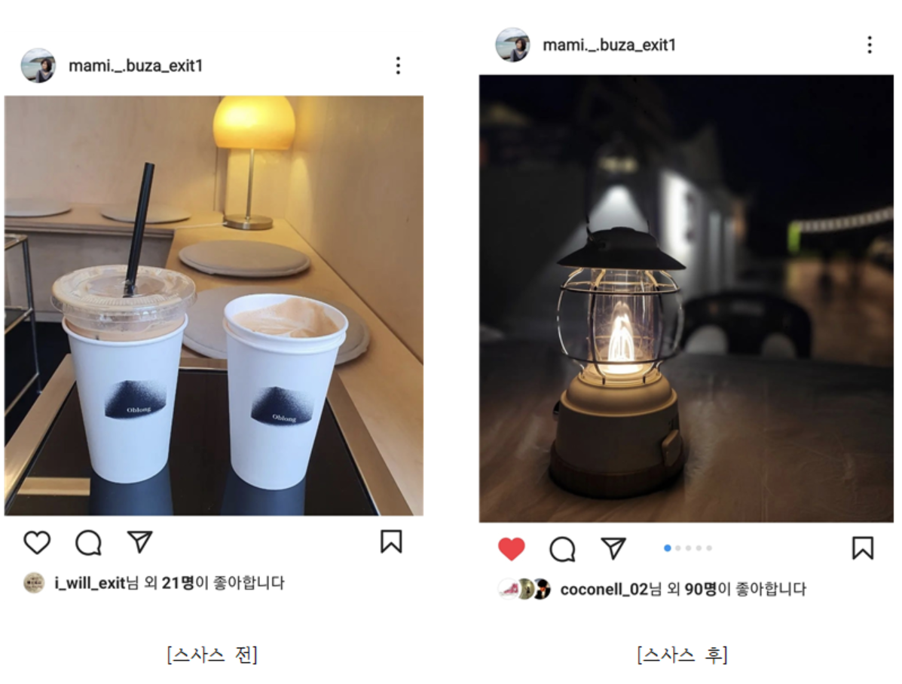Open comments on the lantern post
The width and height of the screenshot is (902, 684).
[x=563, y=549]
